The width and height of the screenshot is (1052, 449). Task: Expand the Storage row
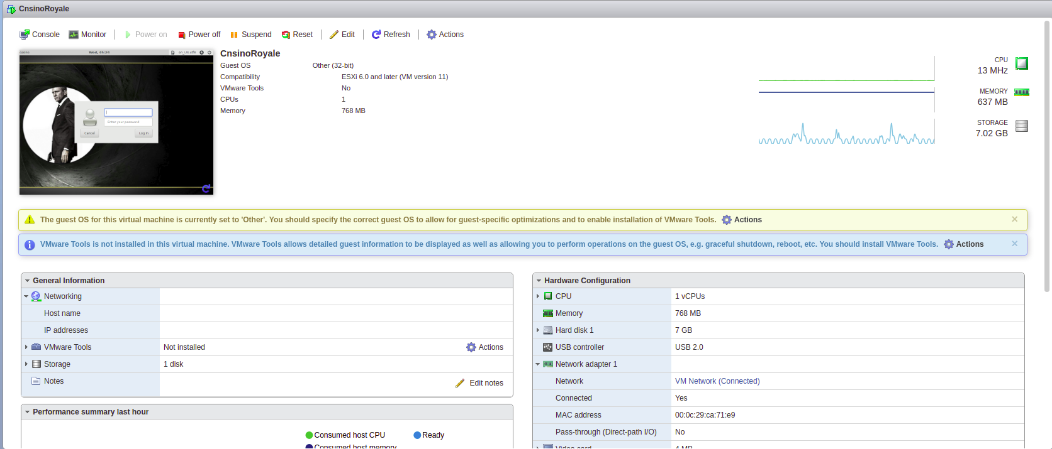26,364
